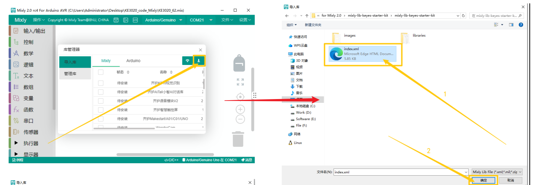Zoom out with the minus circle icon
The image size is (535, 185).
(240, 119)
